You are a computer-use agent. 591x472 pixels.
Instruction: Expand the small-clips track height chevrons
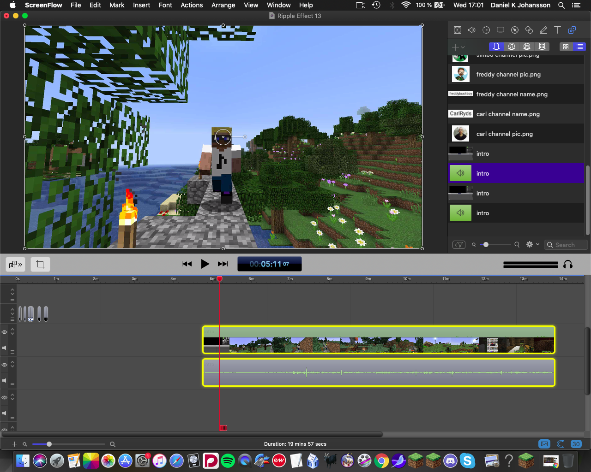[12, 312]
